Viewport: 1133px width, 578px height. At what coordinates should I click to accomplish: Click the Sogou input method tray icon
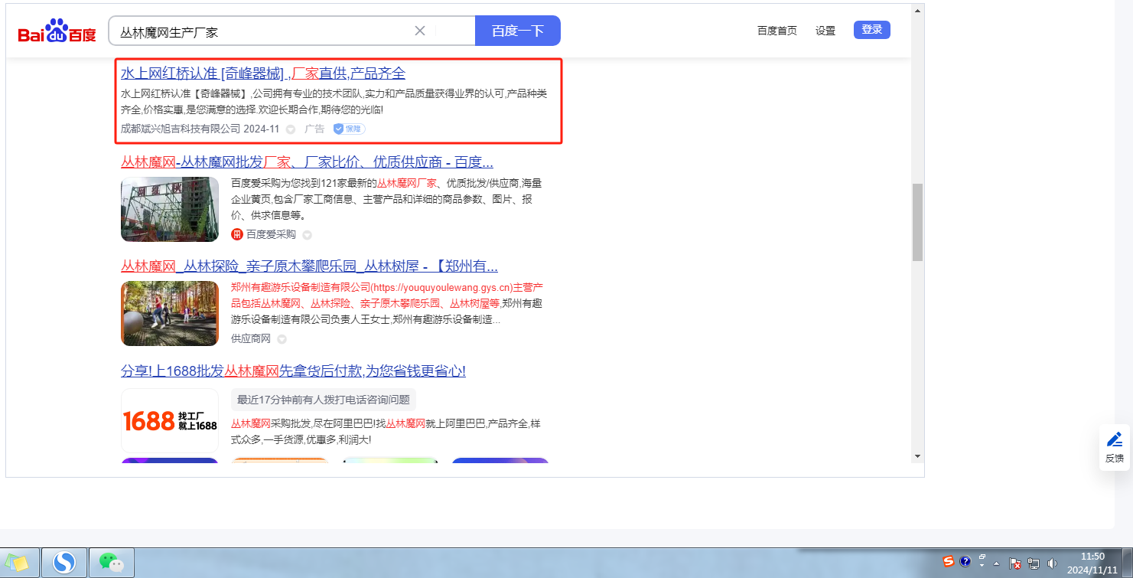click(x=949, y=561)
